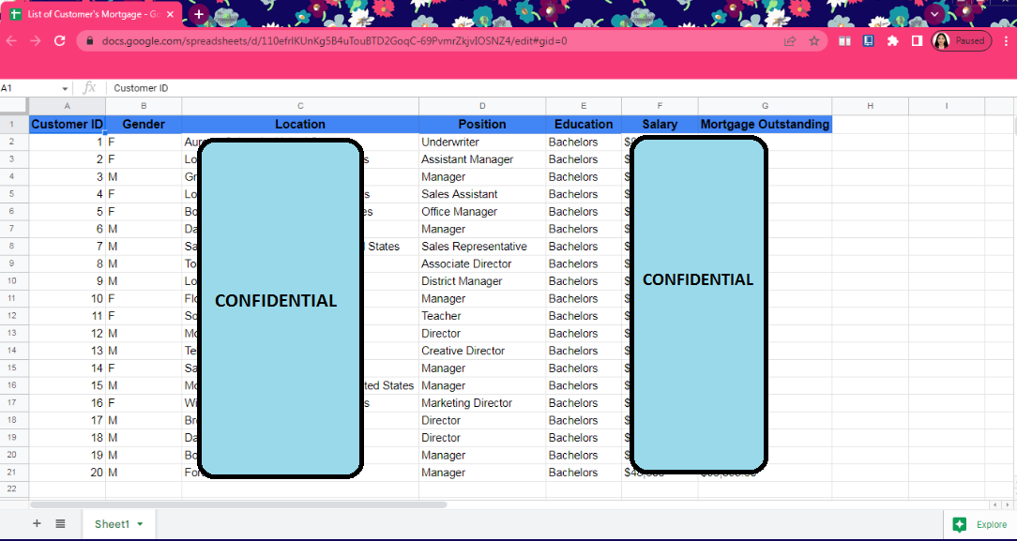Click the fx function icon
Image resolution: width=1017 pixels, height=541 pixels.
[x=89, y=88]
